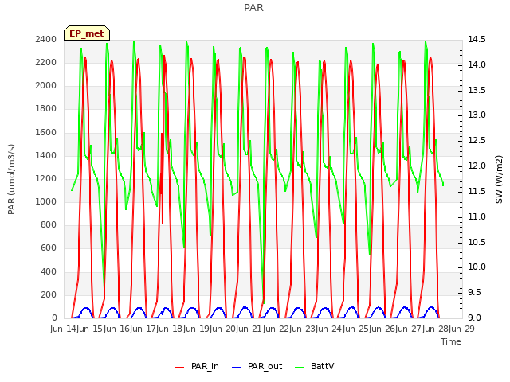
Task: Toggle the PAR_in legend entry
Action: (x=197, y=367)
